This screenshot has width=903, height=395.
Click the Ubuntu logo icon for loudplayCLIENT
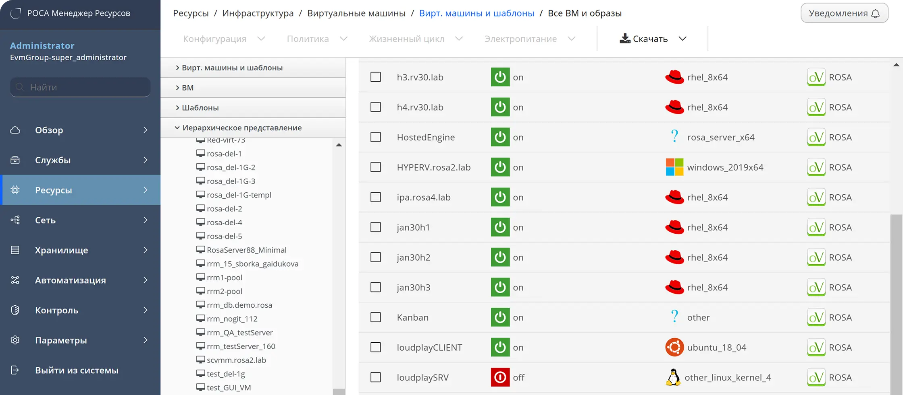pyautogui.click(x=674, y=347)
